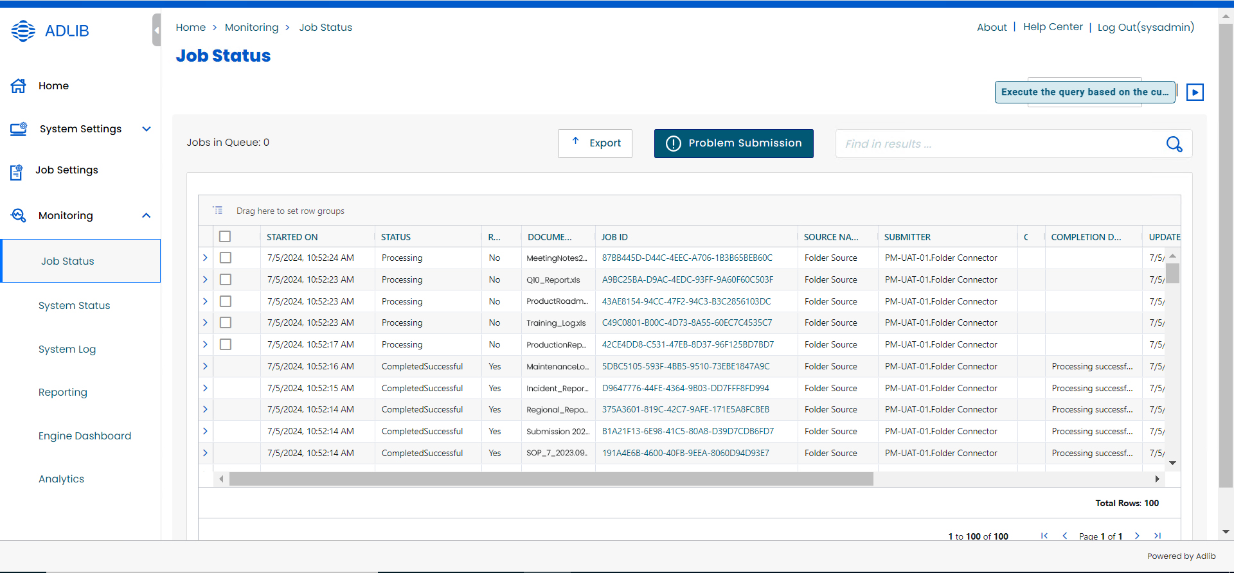Screen dimensions: 1234x573
Task: Click the Job Settings document icon
Action: (17, 172)
